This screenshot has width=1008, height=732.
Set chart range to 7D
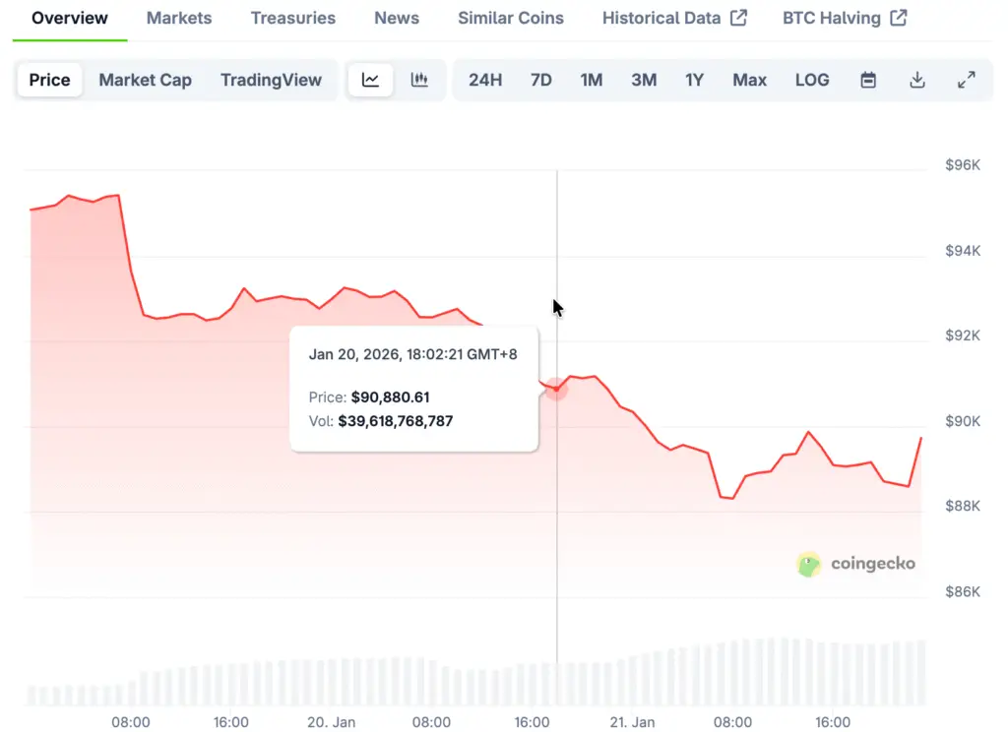click(x=541, y=81)
